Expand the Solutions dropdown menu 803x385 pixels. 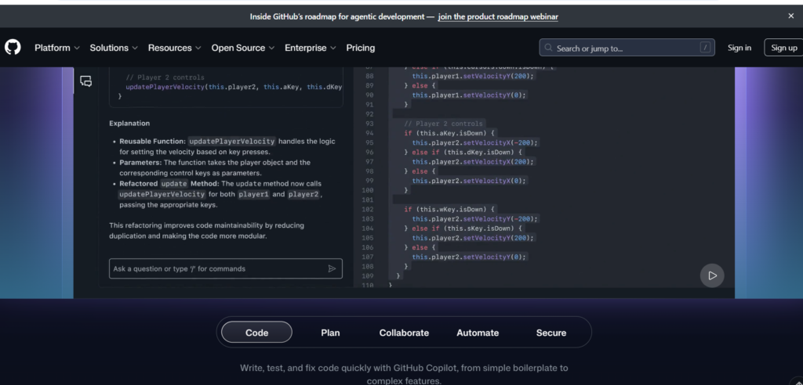point(114,48)
